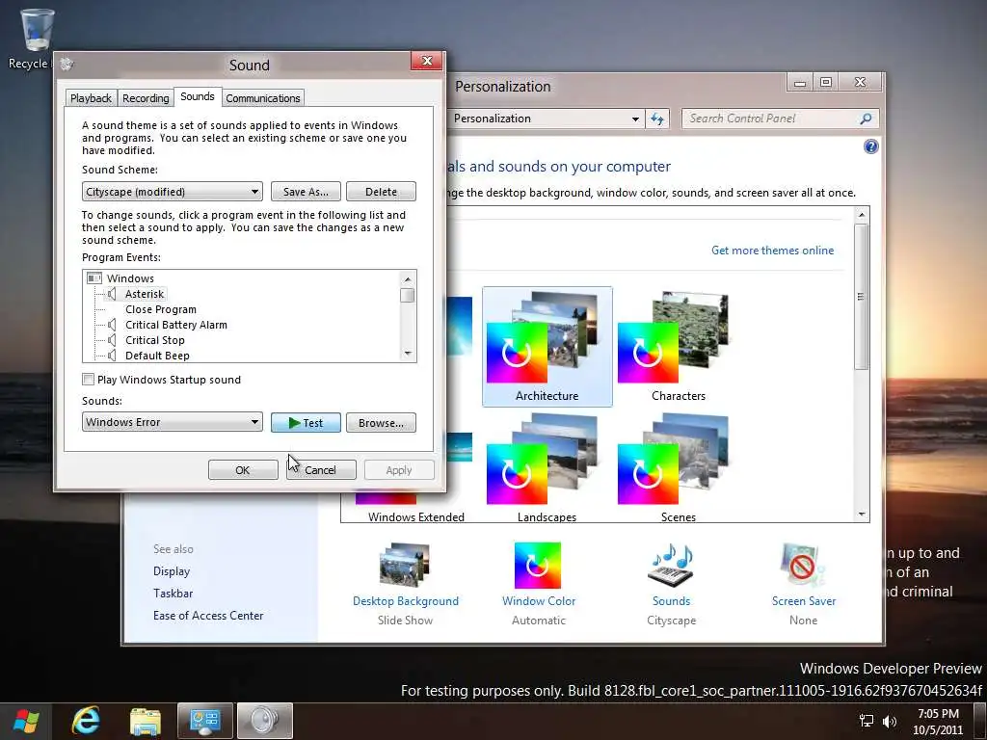Click the help question mark icon in Personalization
The height and width of the screenshot is (740, 987).
click(870, 146)
